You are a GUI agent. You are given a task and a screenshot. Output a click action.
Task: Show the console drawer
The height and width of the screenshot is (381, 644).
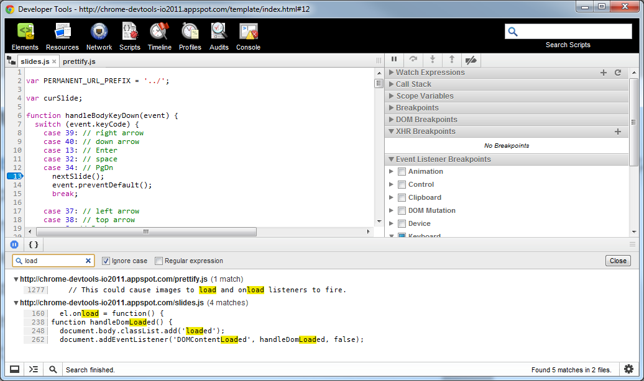[34, 369]
